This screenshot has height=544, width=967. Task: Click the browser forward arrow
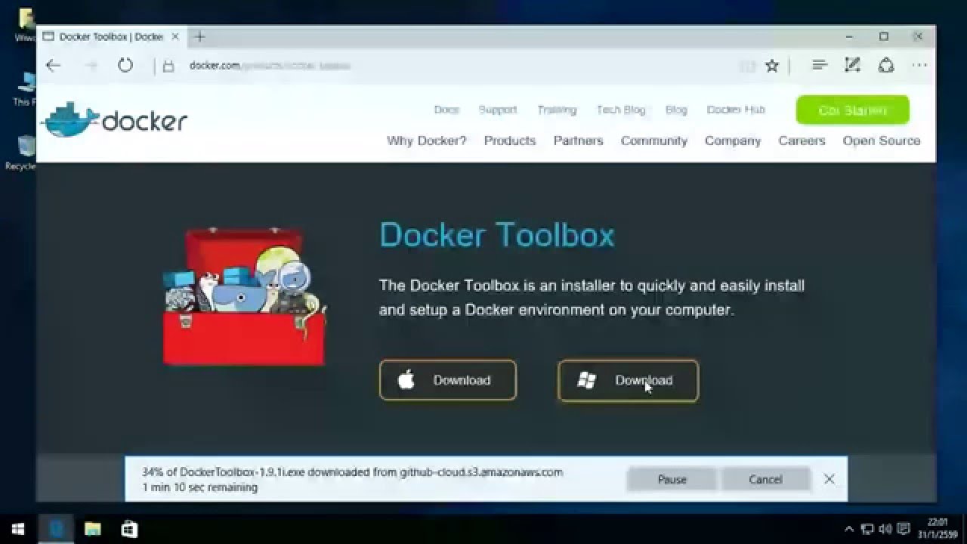point(91,66)
